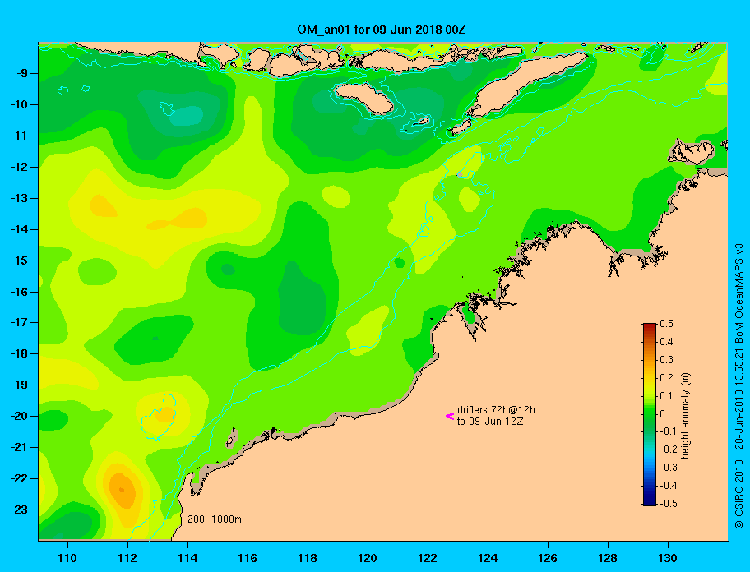
Task: Select the "to 09-Jun 12Z" label
Action: click(x=490, y=422)
